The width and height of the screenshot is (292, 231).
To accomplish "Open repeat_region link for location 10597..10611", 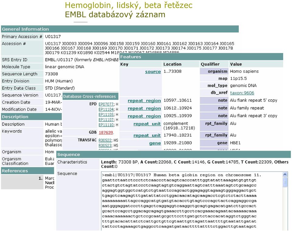I will pos(144,101).
